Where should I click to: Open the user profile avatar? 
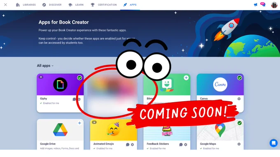pos(274,5)
